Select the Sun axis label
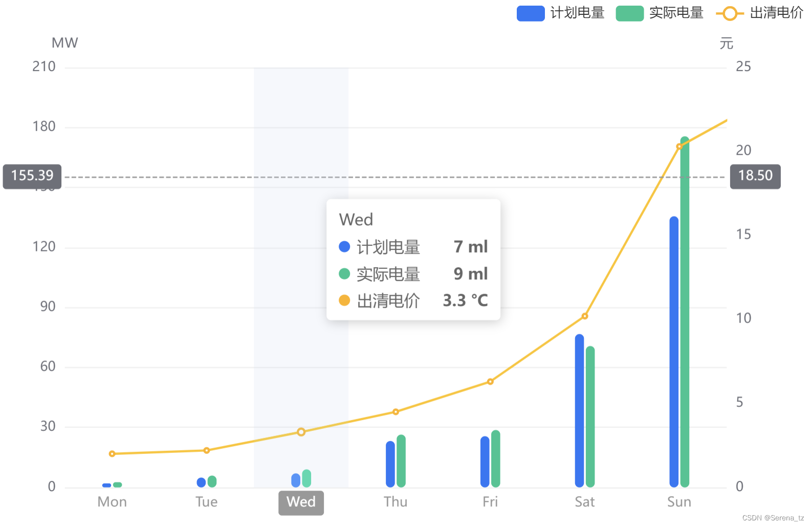 click(x=679, y=502)
